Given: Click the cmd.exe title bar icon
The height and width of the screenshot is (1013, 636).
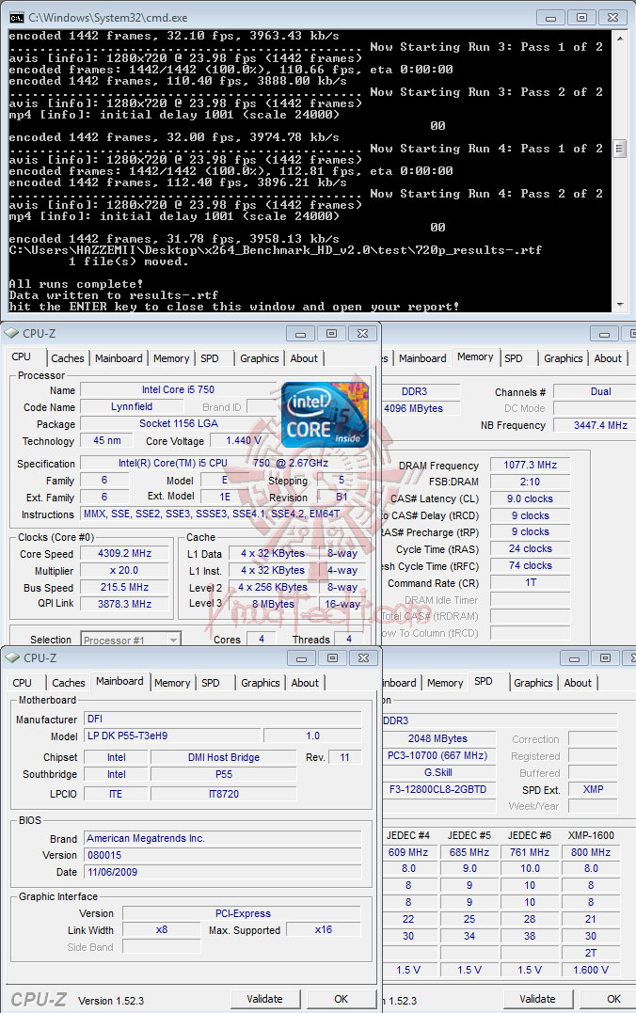Looking at the screenshot, I should [x=16, y=18].
